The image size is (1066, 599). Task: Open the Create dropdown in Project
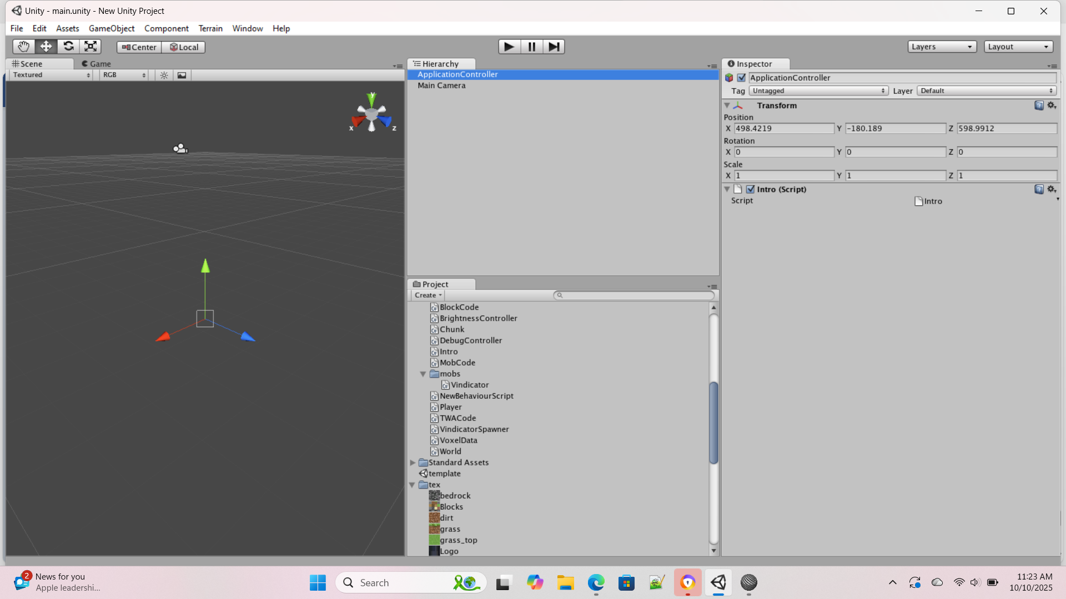tap(428, 296)
